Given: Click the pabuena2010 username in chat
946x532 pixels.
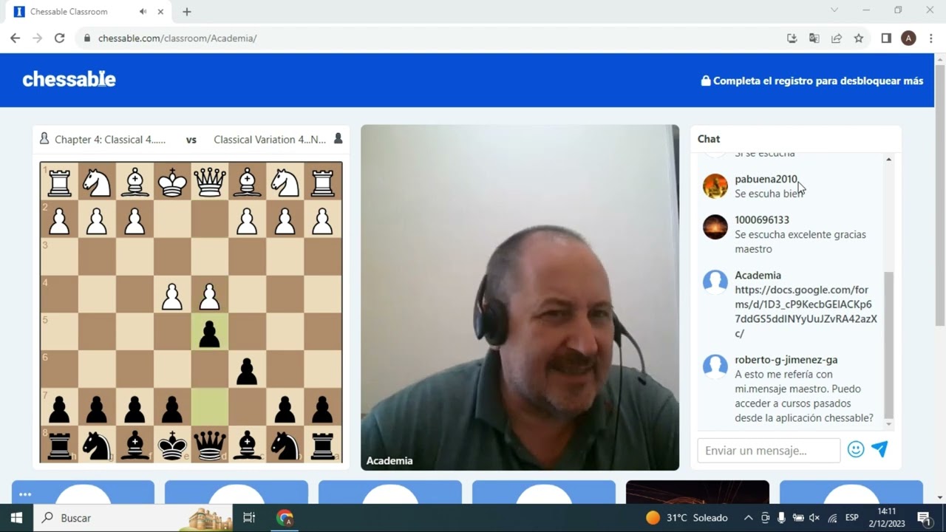Looking at the screenshot, I should [x=766, y=179].
